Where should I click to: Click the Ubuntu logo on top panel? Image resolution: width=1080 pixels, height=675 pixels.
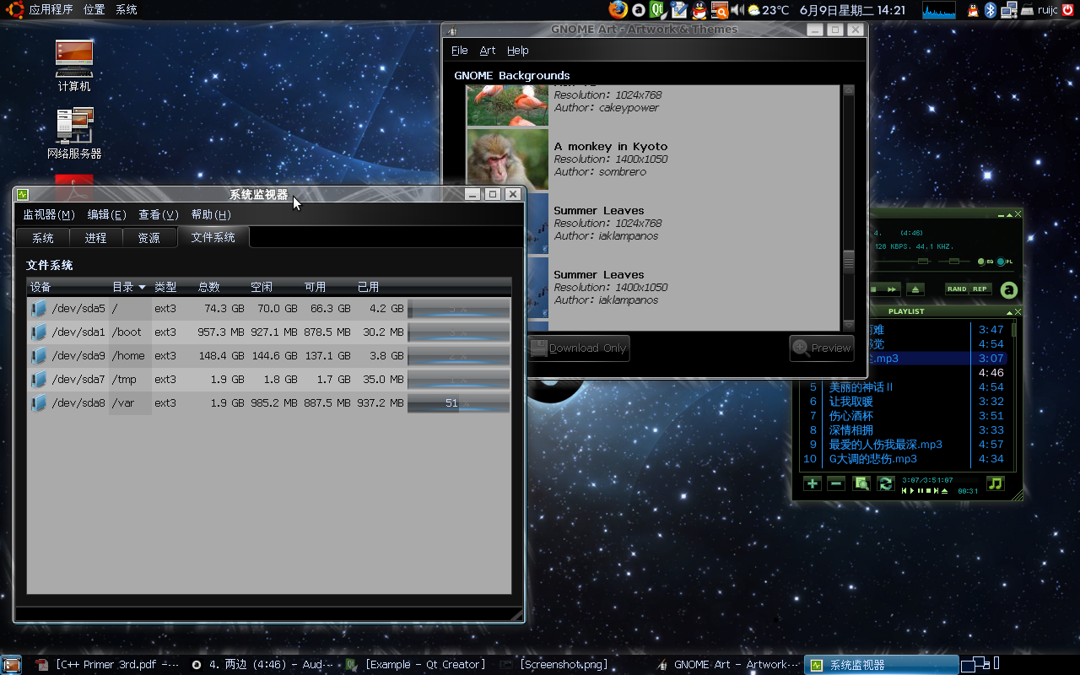click(x=14, y=10)
